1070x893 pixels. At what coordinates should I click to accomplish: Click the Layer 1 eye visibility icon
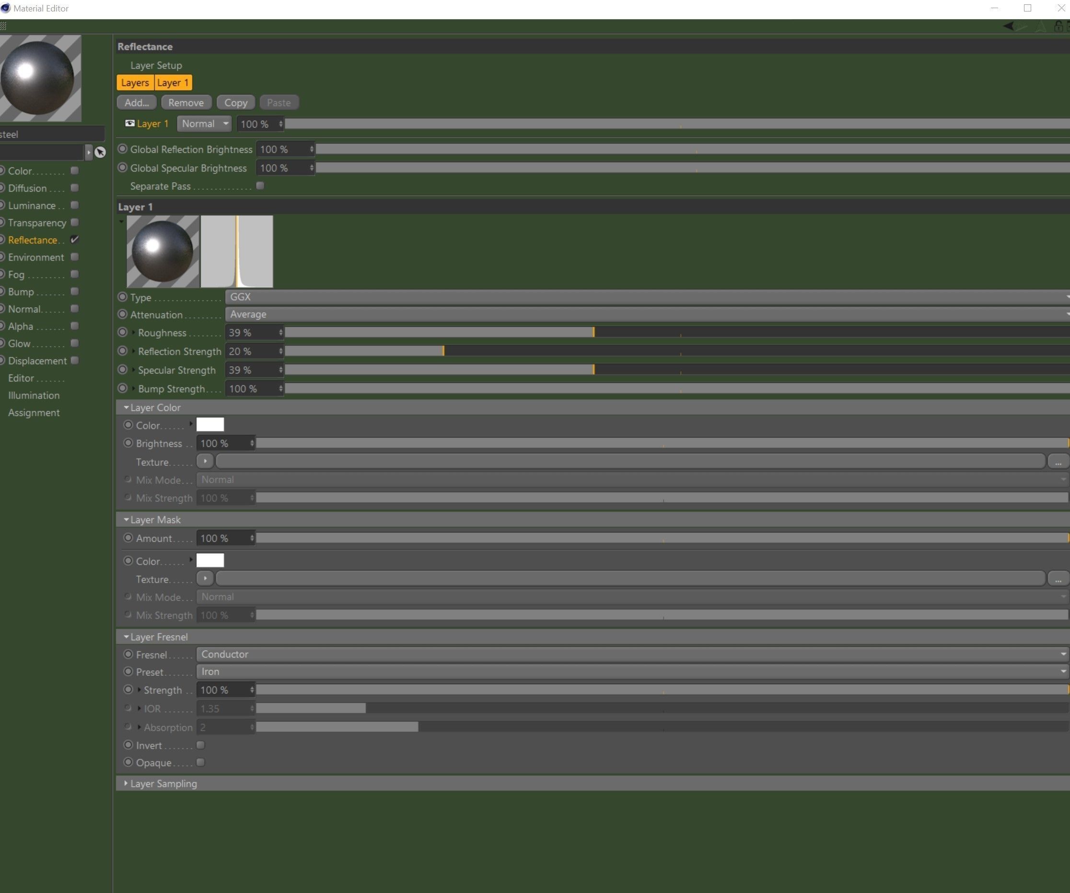coord(130,124)
